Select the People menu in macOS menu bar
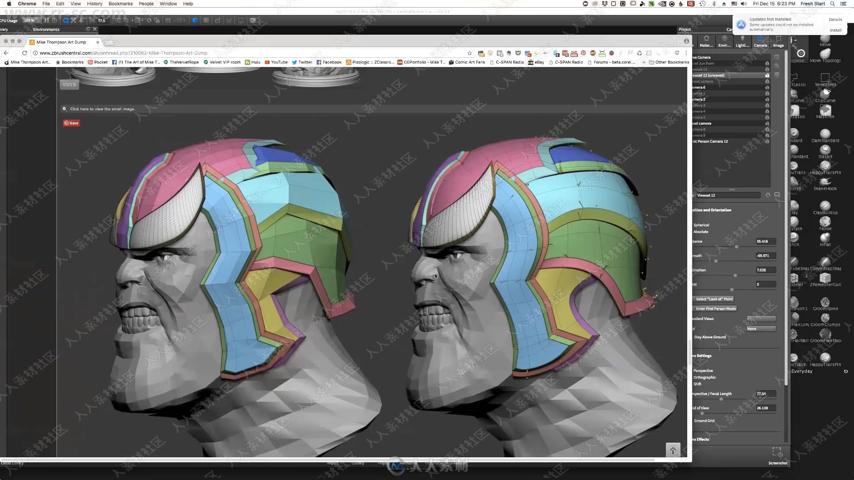Image resolution: width=854 pixels, height=480 pixels. pyautogui.click(x=146, y=4)
